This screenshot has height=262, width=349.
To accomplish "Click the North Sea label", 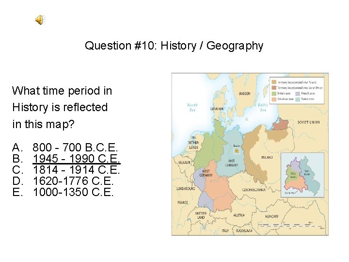I will (192, 107).
